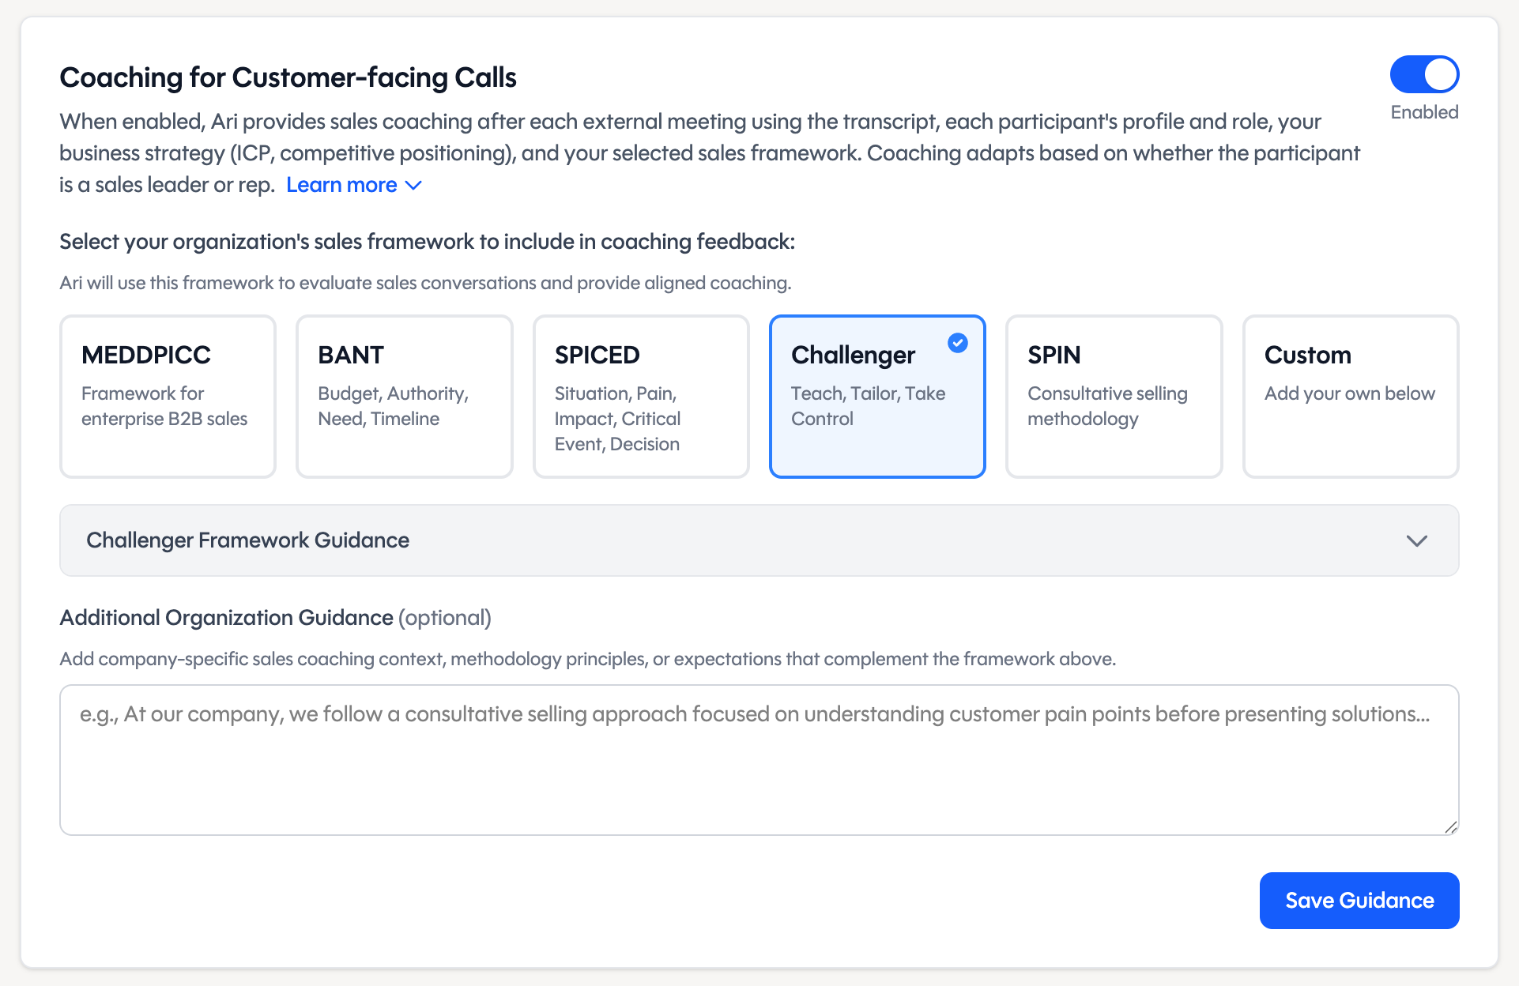Click the Learn more link
The image size is (1519, 986).
(341, 185)
